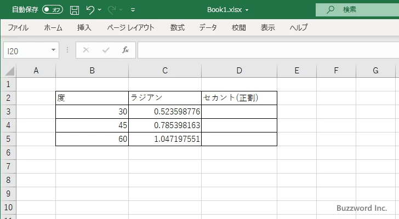Click the fx Insert Function icon
Viewport: 399px width, 219px height.
pos(126,50)
